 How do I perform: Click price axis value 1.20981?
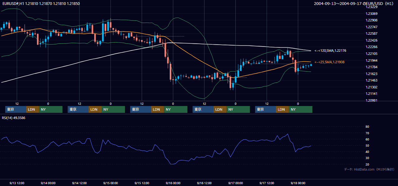click(x=372, y=100)
